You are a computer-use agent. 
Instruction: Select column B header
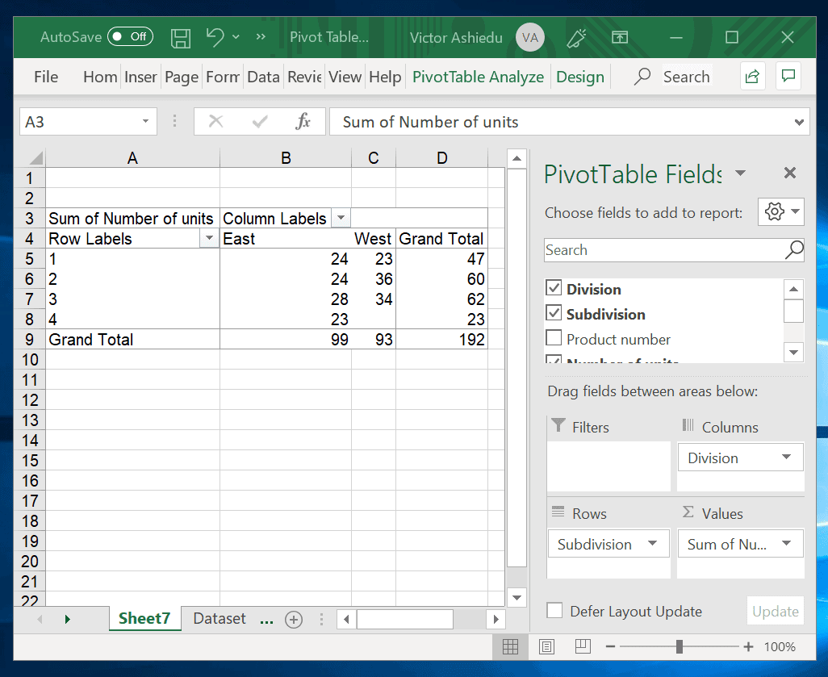[286, 158]
